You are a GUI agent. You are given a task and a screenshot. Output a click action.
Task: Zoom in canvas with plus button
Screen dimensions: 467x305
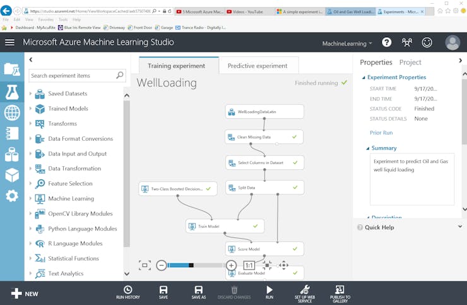pyautogui.click(x=231, y=265)
